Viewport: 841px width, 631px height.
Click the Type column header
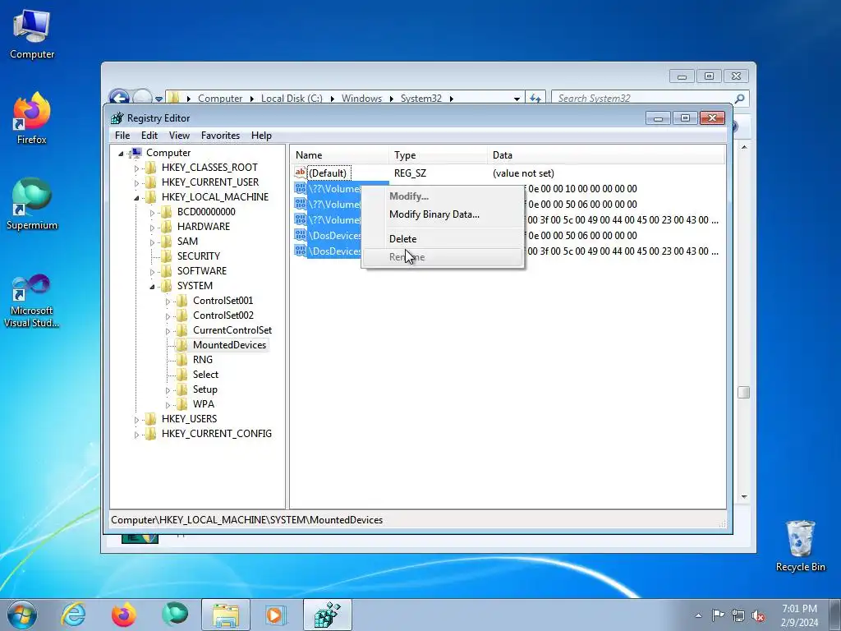438,155
